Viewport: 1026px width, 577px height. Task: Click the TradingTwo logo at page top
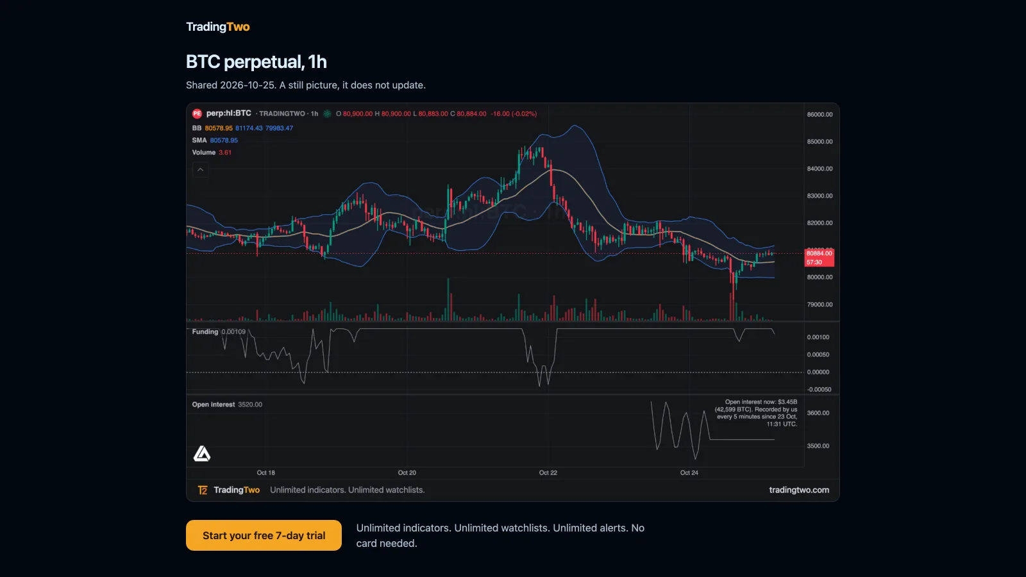217,27
